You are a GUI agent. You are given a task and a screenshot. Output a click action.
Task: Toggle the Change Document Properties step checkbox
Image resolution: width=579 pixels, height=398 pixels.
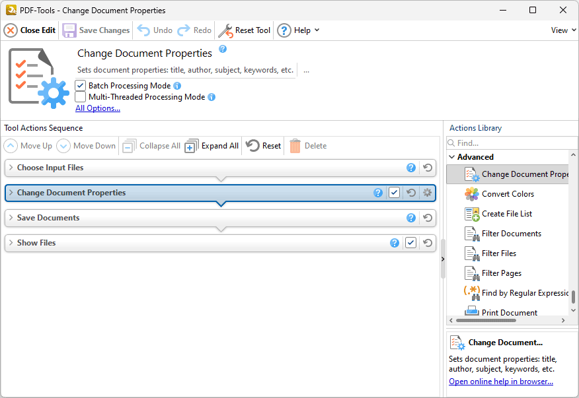coord(394,193)
